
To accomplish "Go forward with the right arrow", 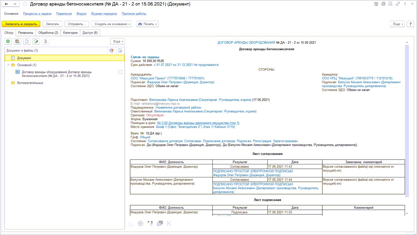I will 15,4.
